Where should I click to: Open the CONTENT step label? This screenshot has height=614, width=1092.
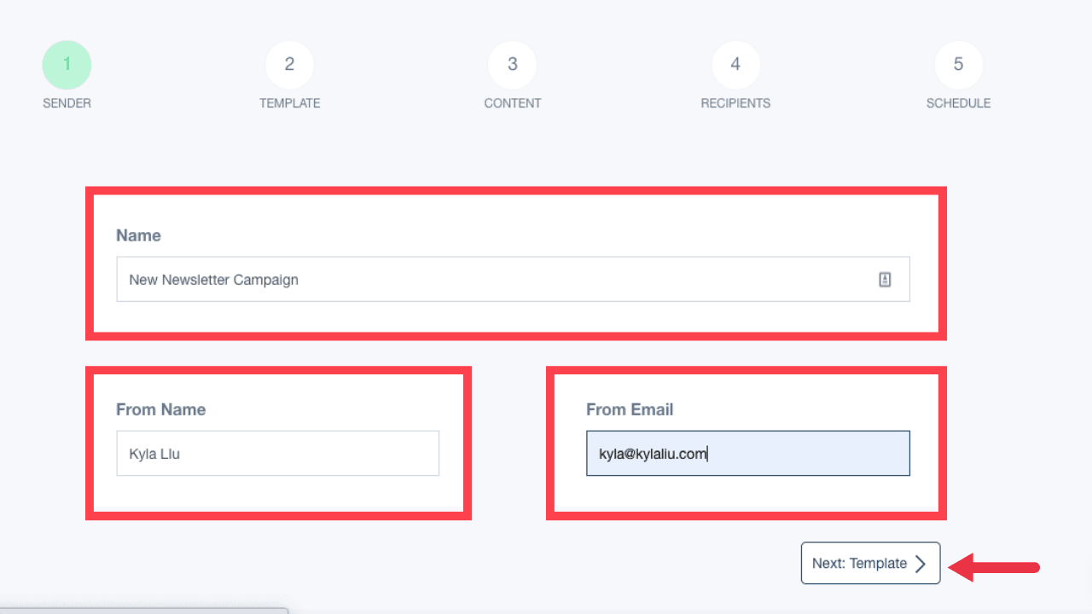pyautogui.click(x=512, y=103)
